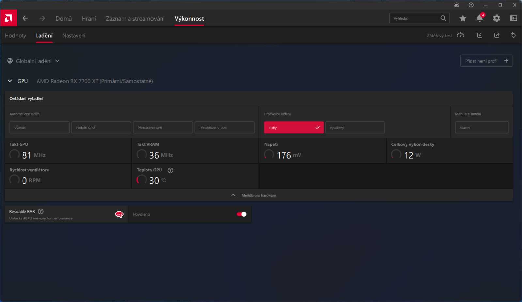Close the AMD Software window
Viewport: 522px width, 302px height.
[514, 5]
